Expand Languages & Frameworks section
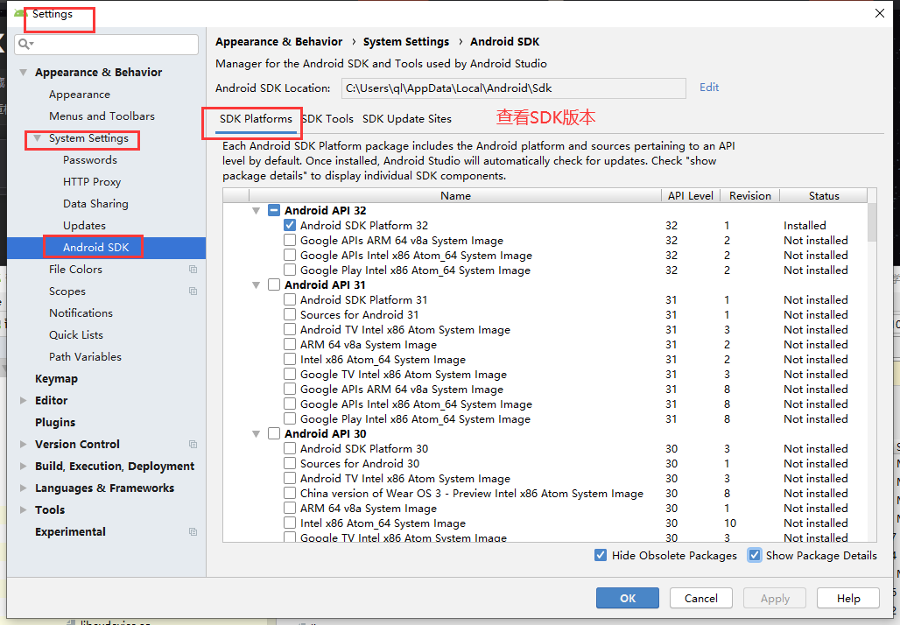900x625 pixels. (23, 488)
